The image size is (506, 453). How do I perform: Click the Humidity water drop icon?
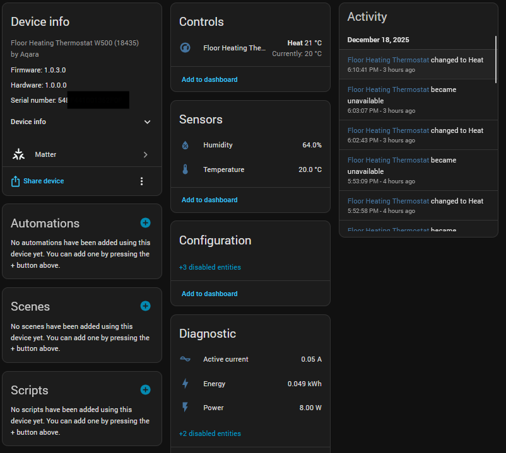(185, 146)
